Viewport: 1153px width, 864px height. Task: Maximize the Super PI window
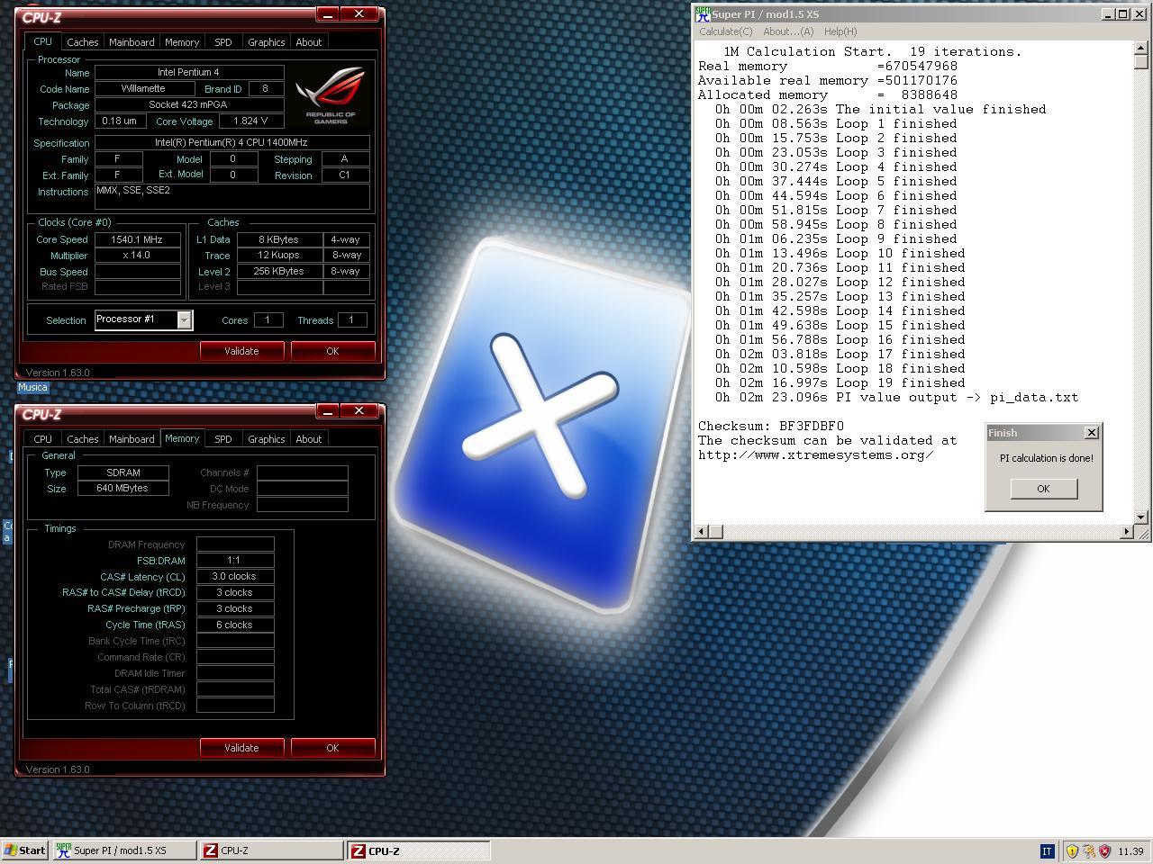[1123, 14]
